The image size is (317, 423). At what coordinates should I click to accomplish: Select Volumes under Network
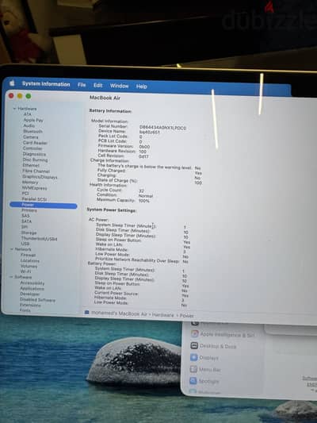click(x=29, y=266)
